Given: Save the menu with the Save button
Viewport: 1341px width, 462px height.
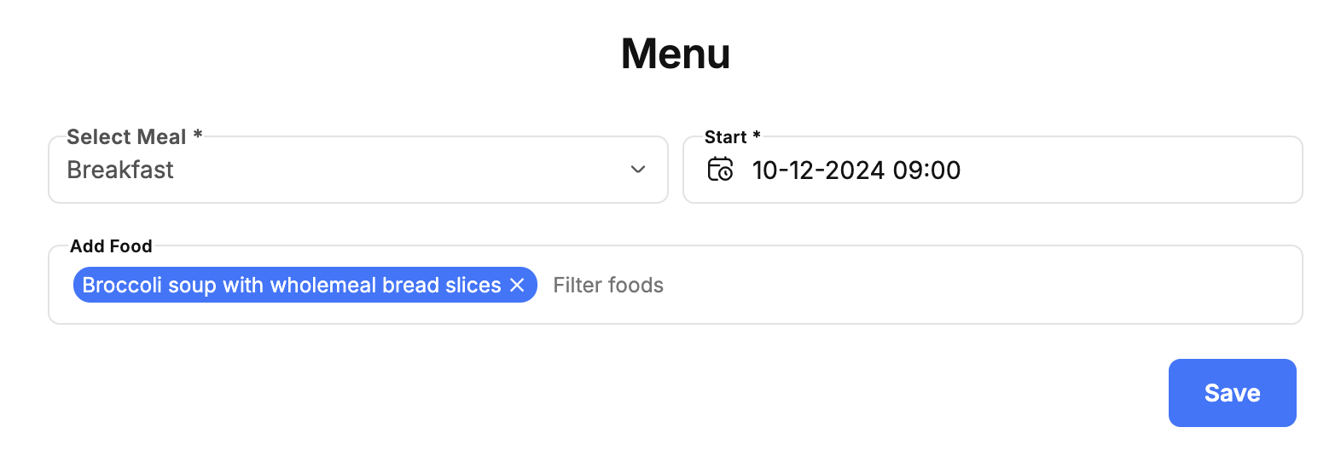Looking at the screenshot, I should point(1232,393).
